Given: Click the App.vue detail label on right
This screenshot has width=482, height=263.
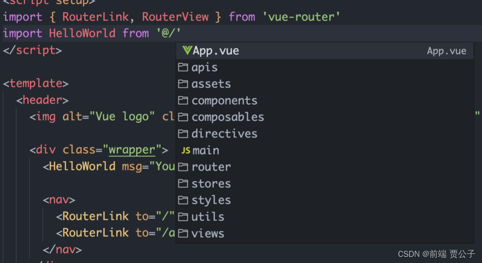Looking at the screenshot, I should pos(447,51).
